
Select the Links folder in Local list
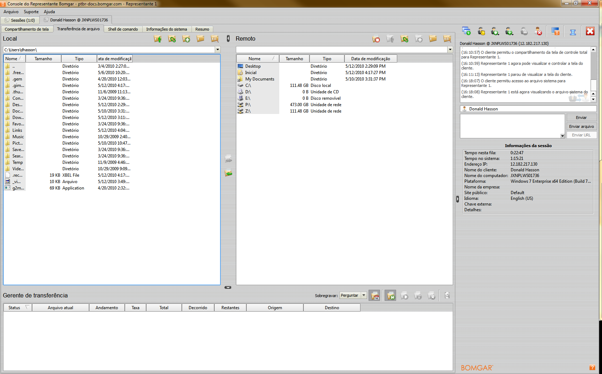[17, 130]
